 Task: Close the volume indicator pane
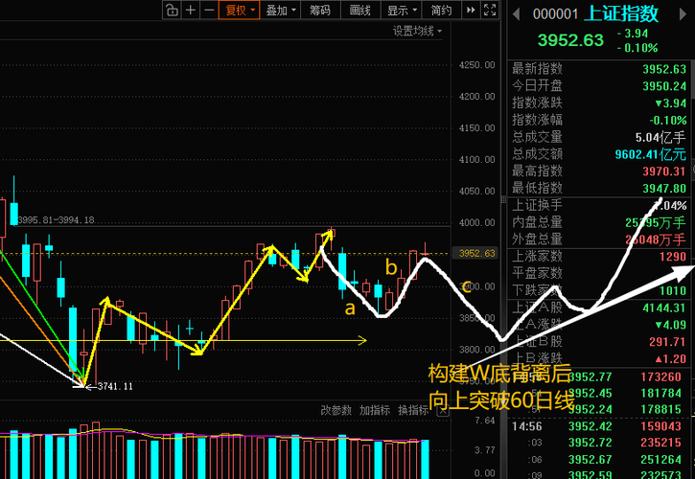click(x=443, y=411)
